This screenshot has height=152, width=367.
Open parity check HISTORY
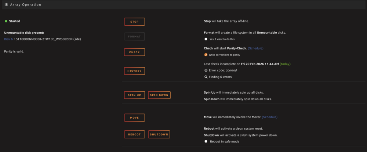coord(134,71)
